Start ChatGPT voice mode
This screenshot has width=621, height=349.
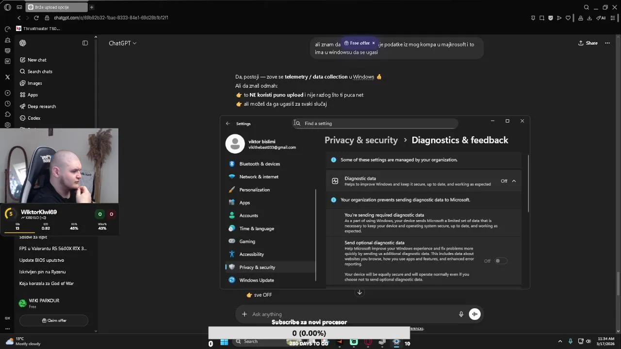(x=474, y=314)
